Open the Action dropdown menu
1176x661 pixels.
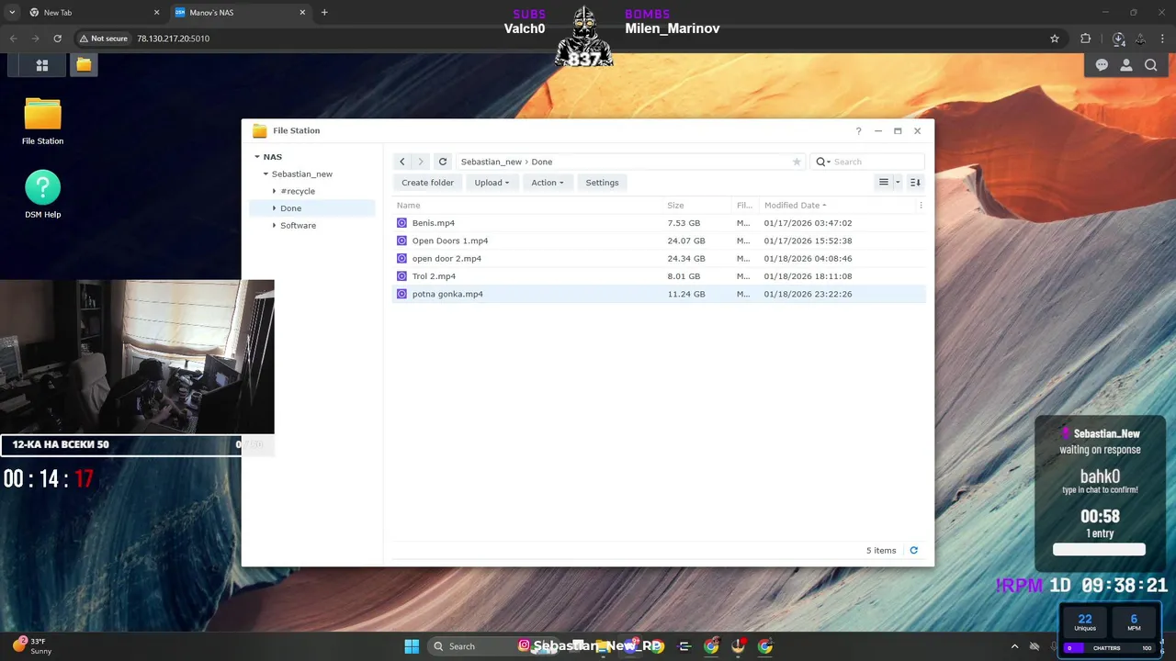[548, 183]
